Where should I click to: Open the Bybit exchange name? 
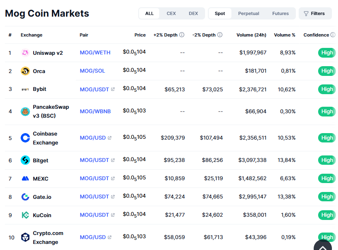point(39,89)
